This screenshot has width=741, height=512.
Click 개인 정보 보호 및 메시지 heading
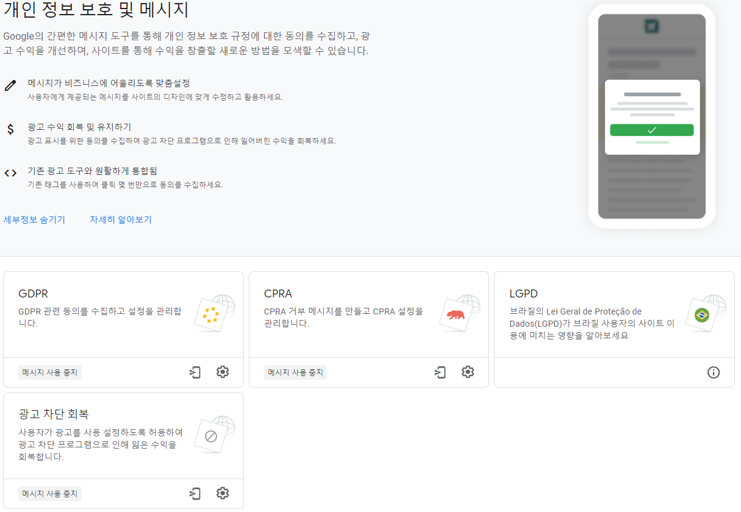pos(96,10)
